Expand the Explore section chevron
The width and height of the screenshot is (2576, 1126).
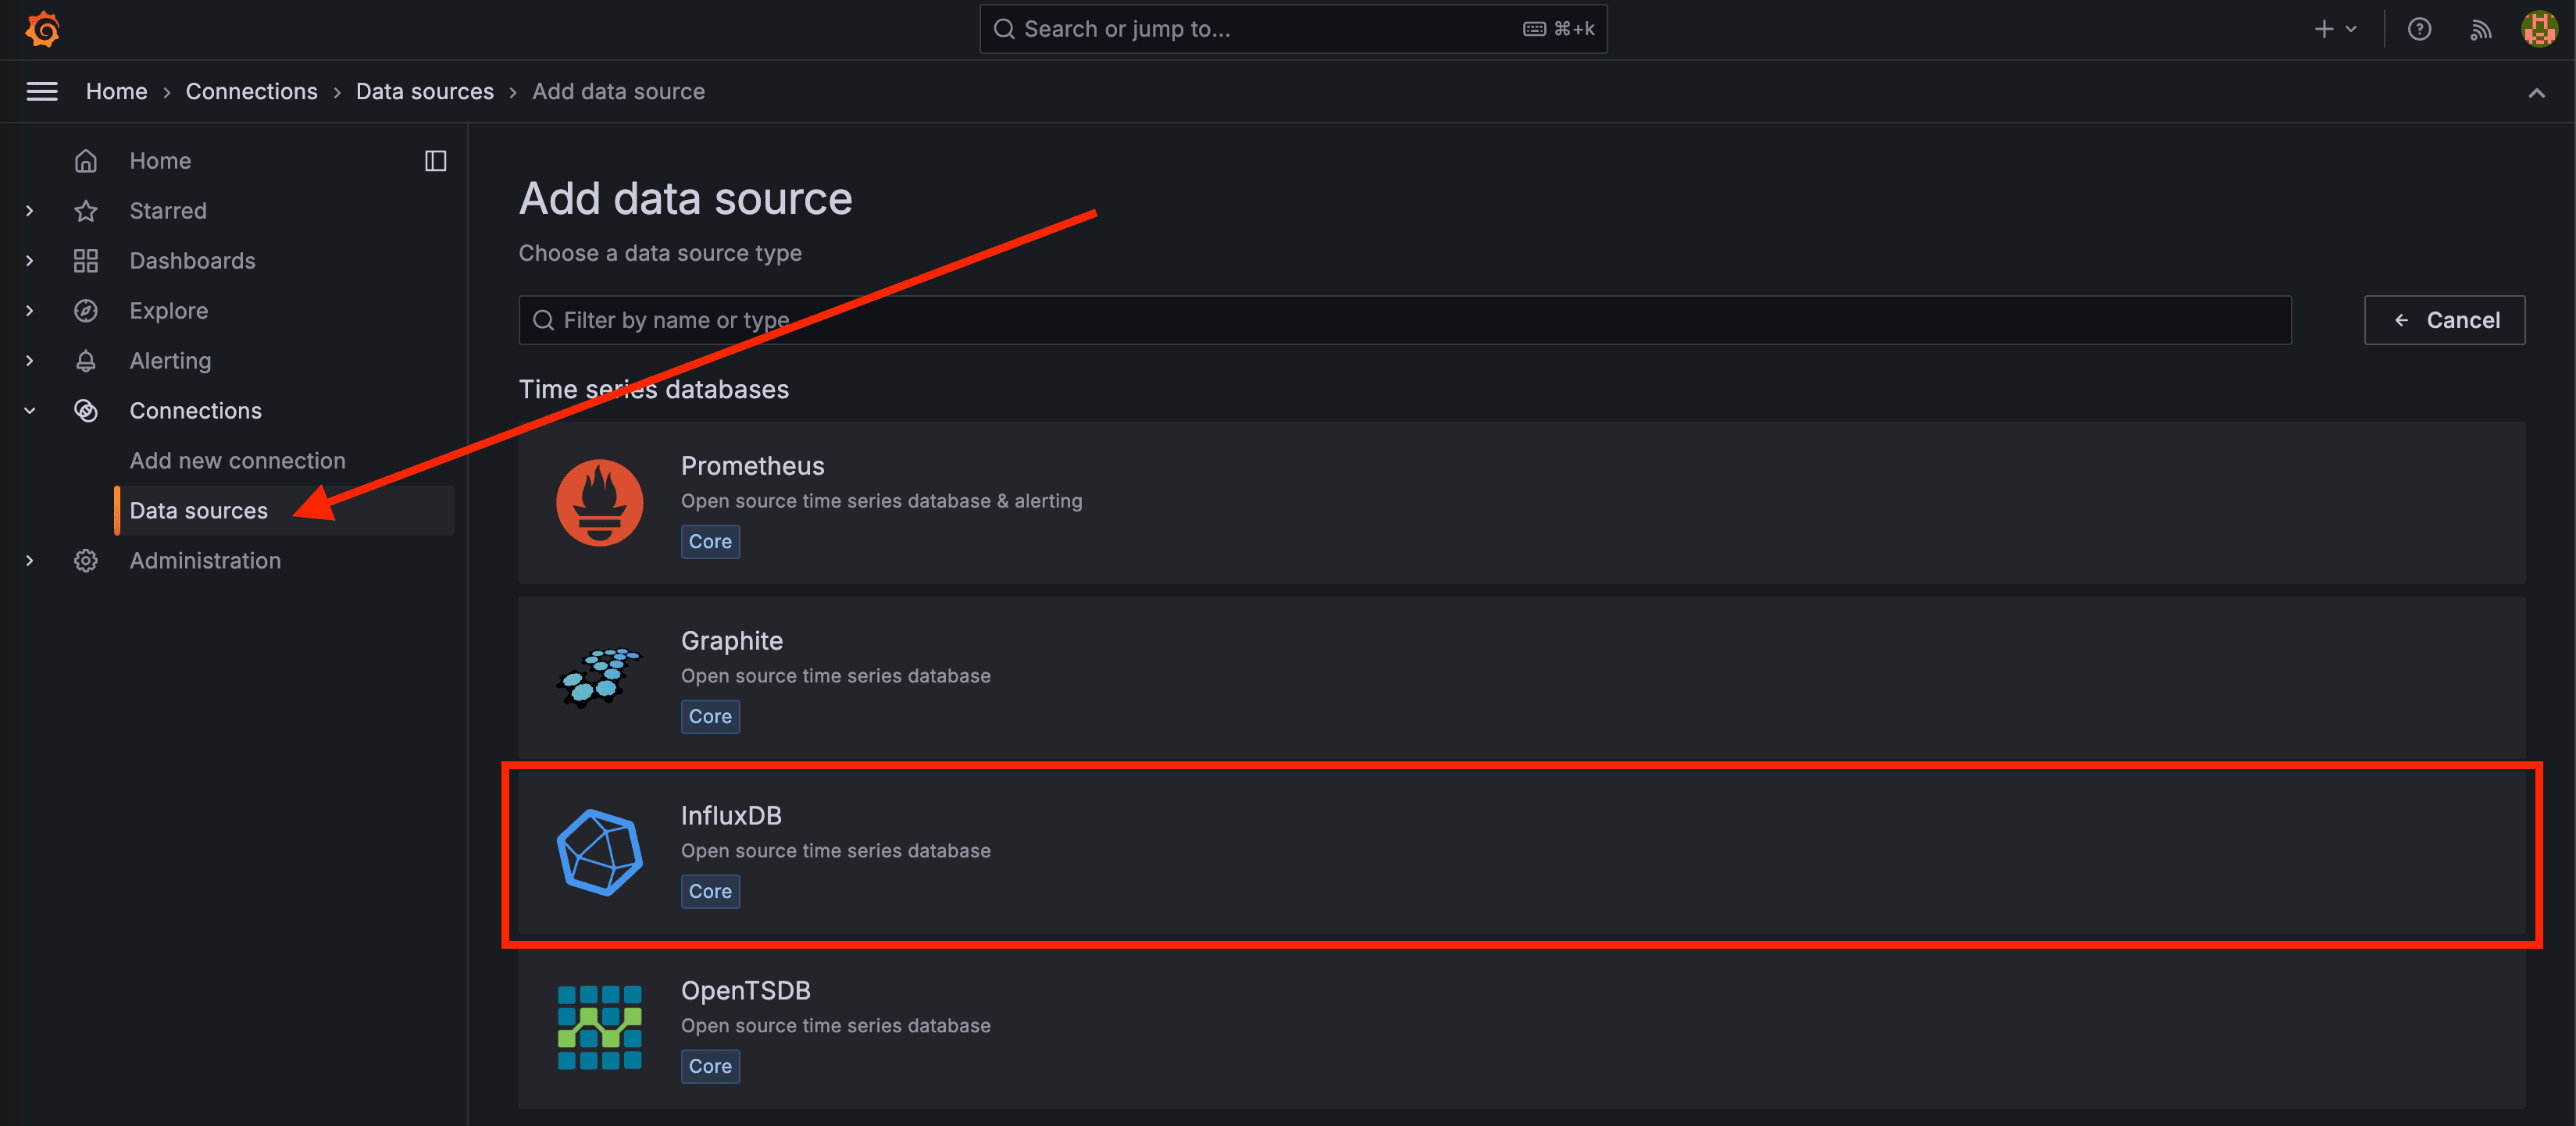30,311
